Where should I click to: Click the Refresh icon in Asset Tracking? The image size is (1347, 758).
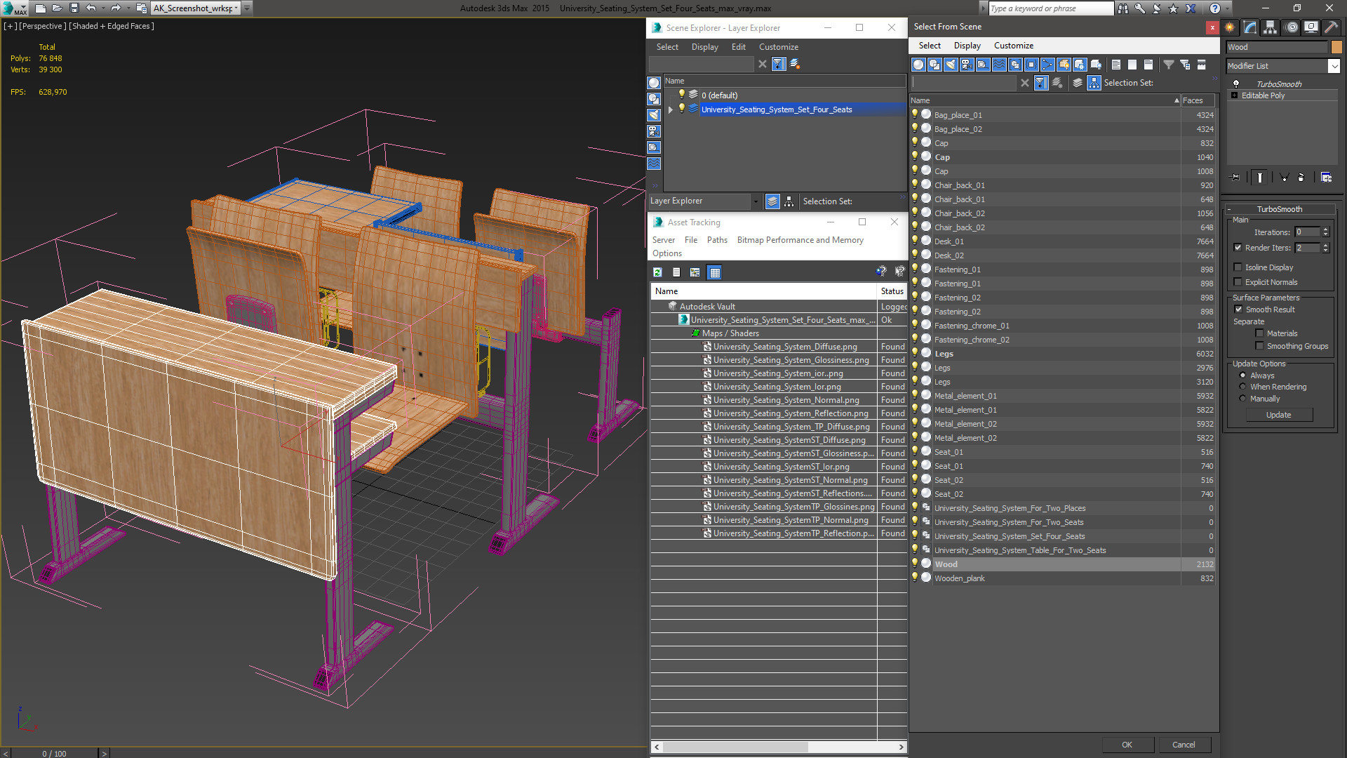(x=657, y=272)
